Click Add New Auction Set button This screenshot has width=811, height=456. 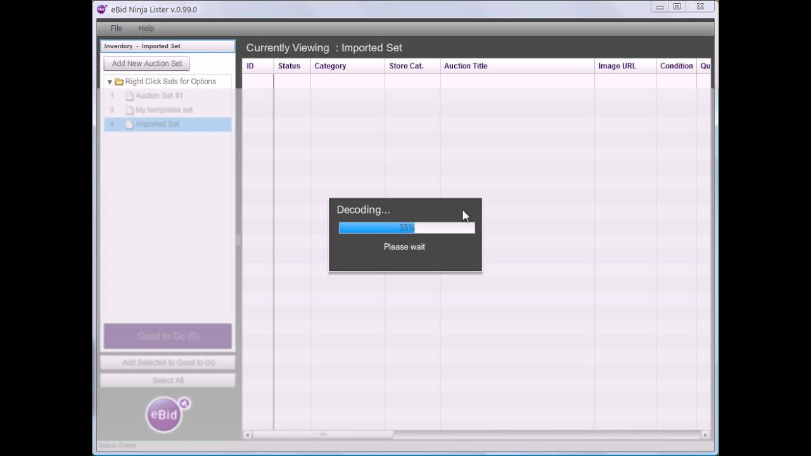point(147,63)
